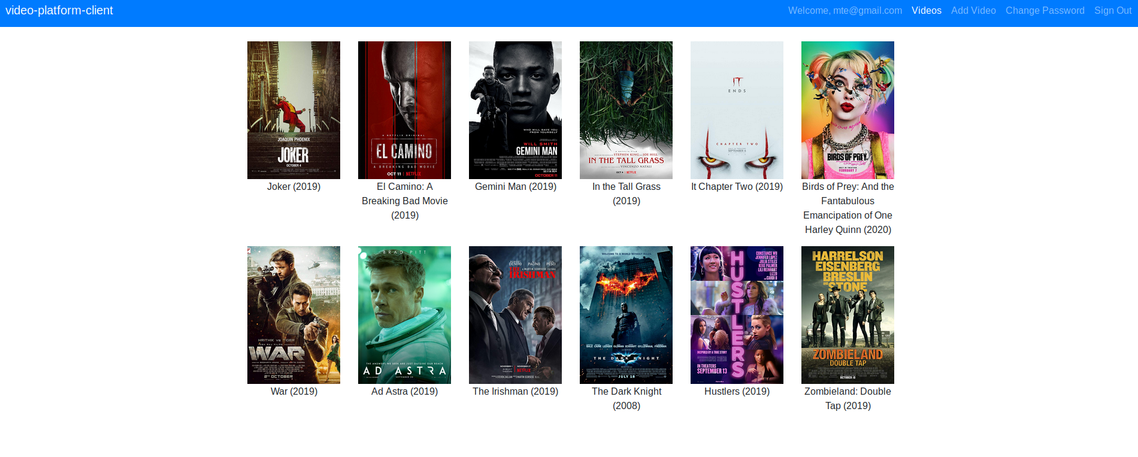Open the War movie poster
This screenshot has width=1138, height=457.
(293, 315)
